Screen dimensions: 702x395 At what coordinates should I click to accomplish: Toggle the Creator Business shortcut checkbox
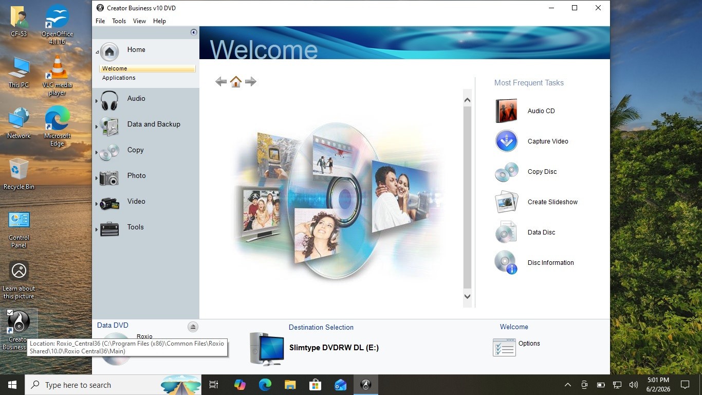click(x=10, y=313)
